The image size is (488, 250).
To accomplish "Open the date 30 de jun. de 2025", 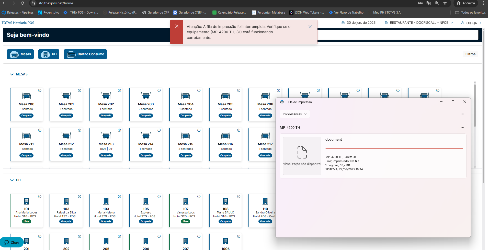I will coord(358,23).
